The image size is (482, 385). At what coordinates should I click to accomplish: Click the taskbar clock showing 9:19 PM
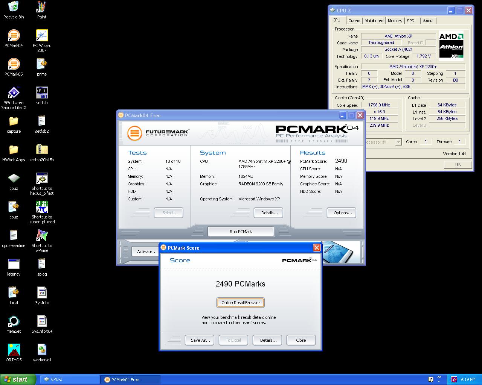point(468,380)
